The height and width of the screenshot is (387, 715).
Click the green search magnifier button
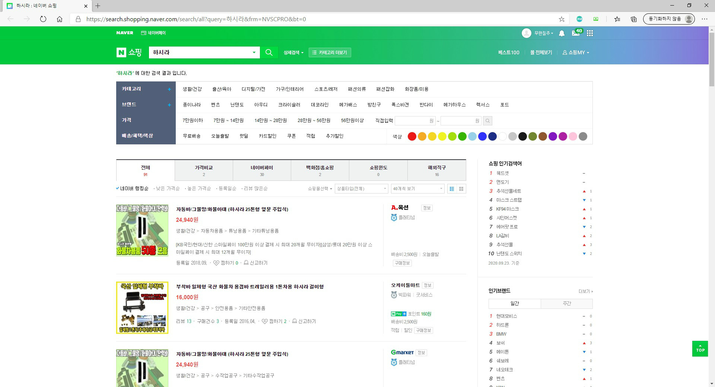[269, 52]
